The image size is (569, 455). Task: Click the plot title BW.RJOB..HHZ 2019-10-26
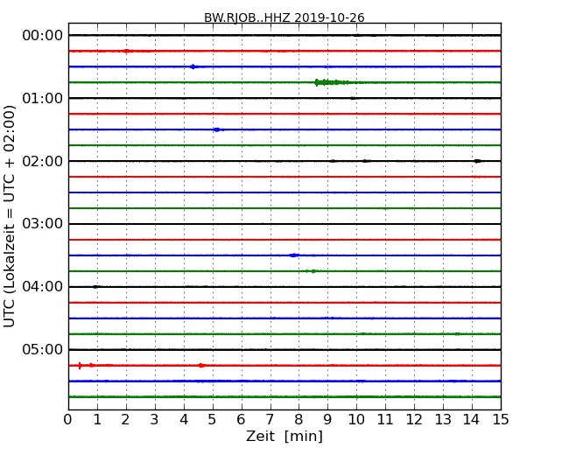pyautogui.click(x=284, y=17)
